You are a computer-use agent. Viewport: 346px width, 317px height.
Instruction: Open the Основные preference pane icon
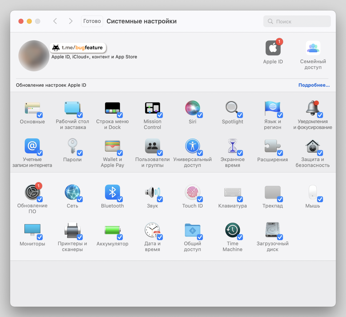pyautogui.click(x=32, y=108)
